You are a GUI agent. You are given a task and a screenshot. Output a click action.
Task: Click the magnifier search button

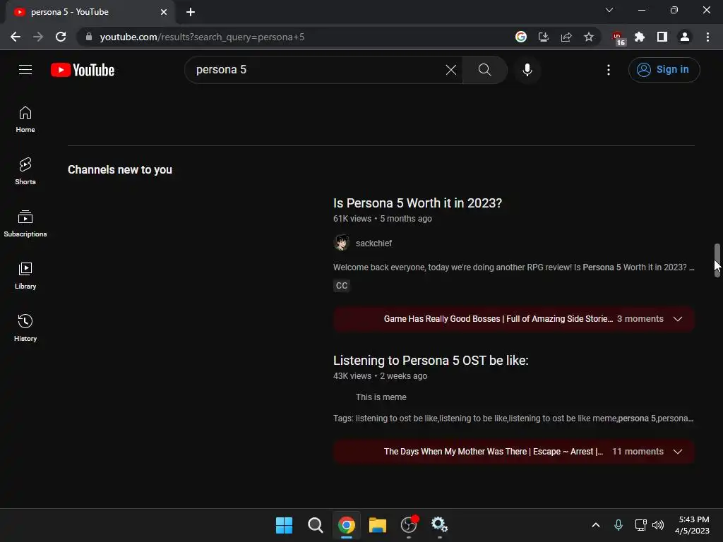point(484,70)
